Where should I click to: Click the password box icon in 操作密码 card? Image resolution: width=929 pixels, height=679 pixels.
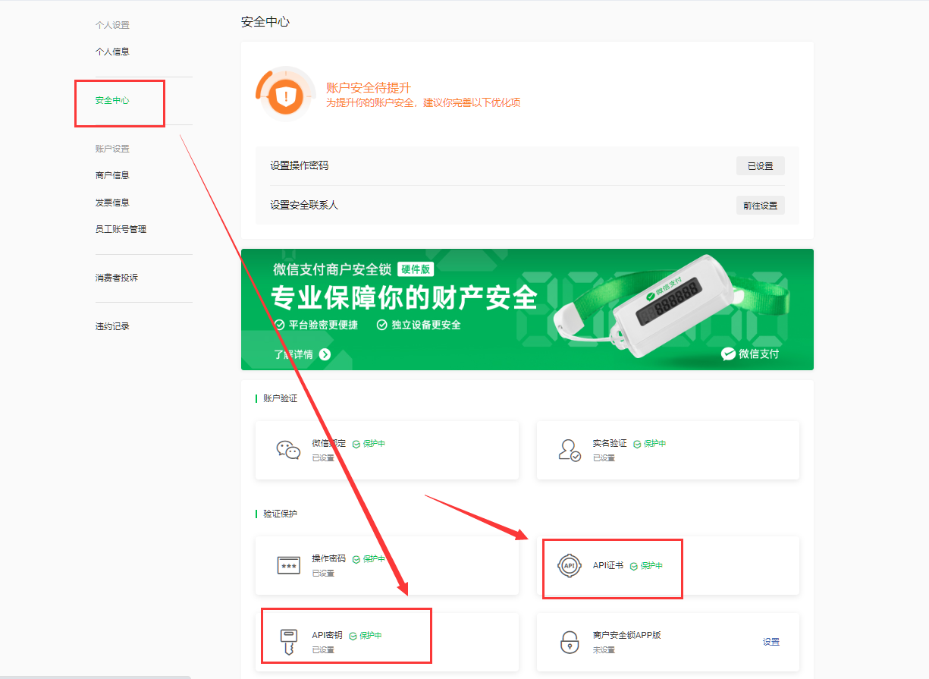click(288, 565)
